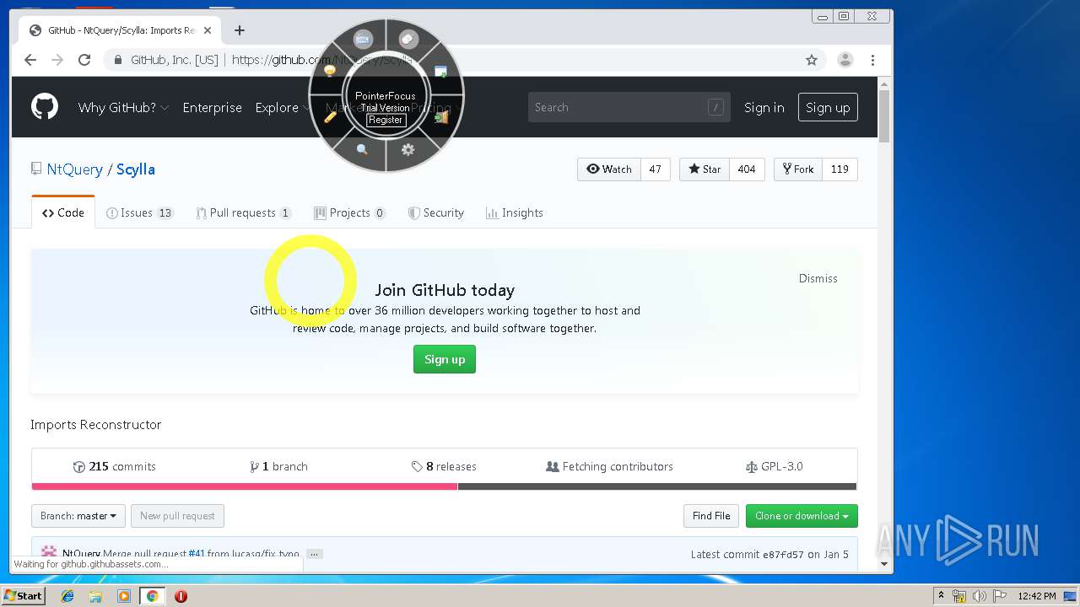View the 215 commits

coord(115,466)
